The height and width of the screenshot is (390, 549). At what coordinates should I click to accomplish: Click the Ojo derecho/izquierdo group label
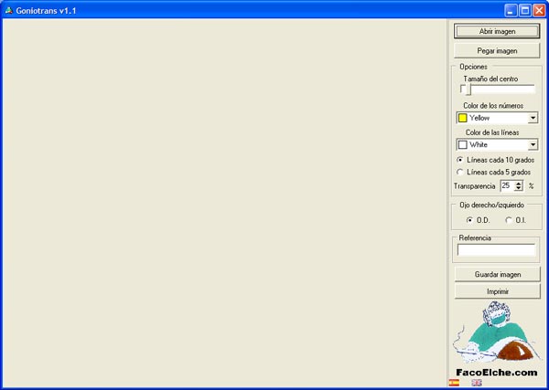click(x=491, y=206)
